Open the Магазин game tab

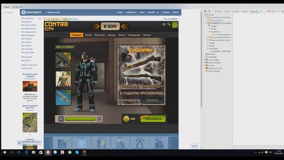point(99,35)
